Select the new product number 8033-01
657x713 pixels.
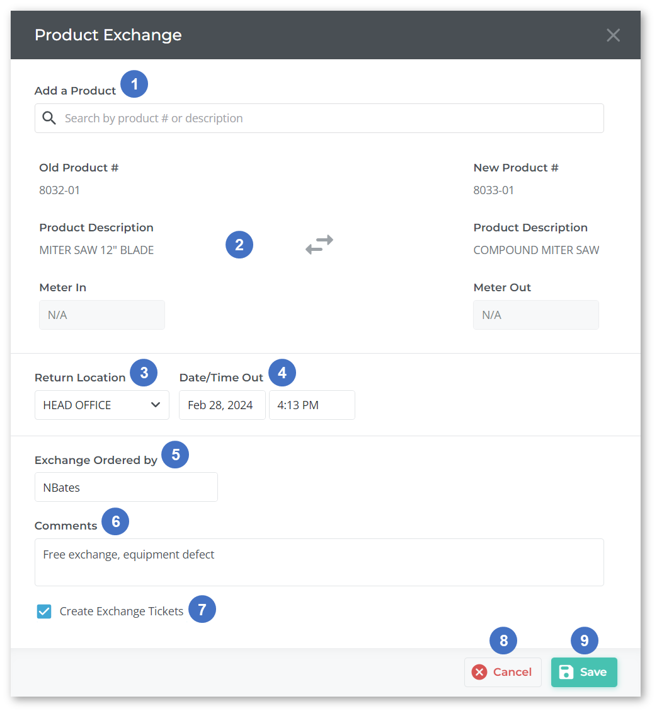493,190
